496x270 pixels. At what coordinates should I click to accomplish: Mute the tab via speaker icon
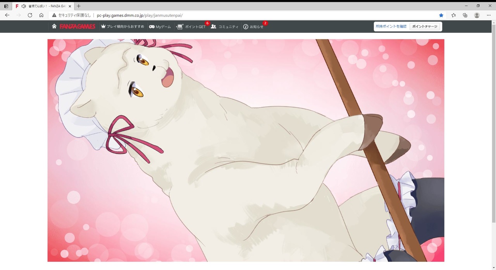pyautogui.click(x=24, y=6)
